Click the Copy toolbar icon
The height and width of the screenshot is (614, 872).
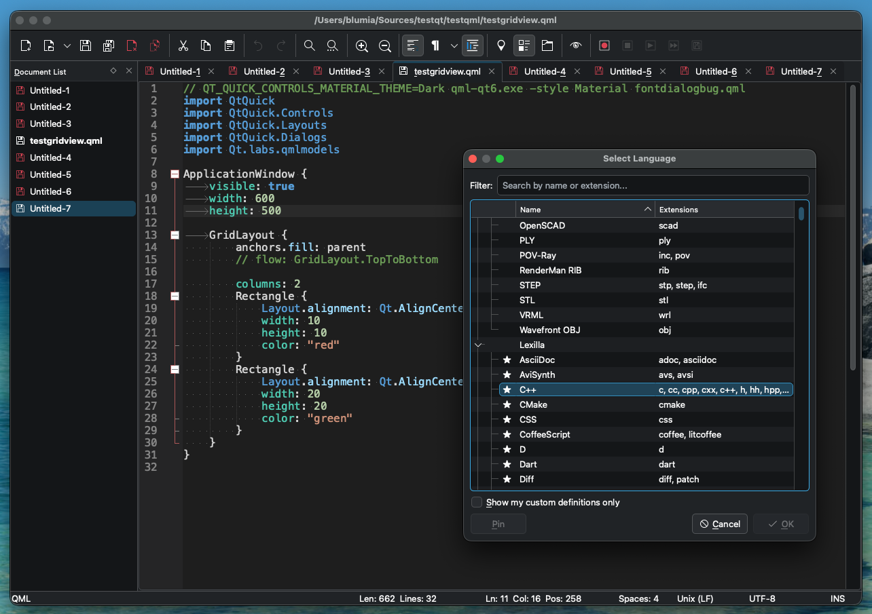coord(206,45)
